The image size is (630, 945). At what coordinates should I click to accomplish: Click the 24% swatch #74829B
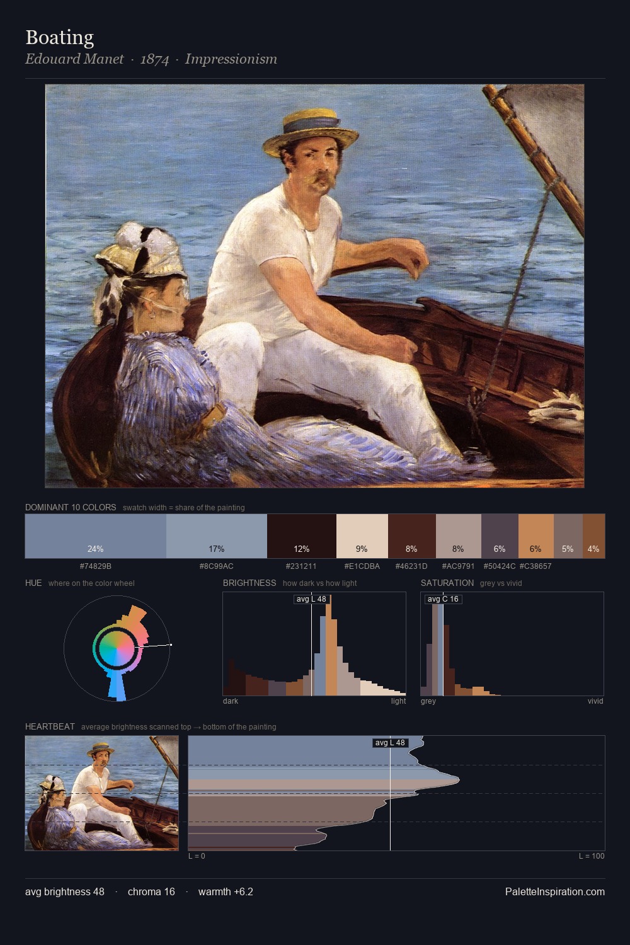(96, 536)
